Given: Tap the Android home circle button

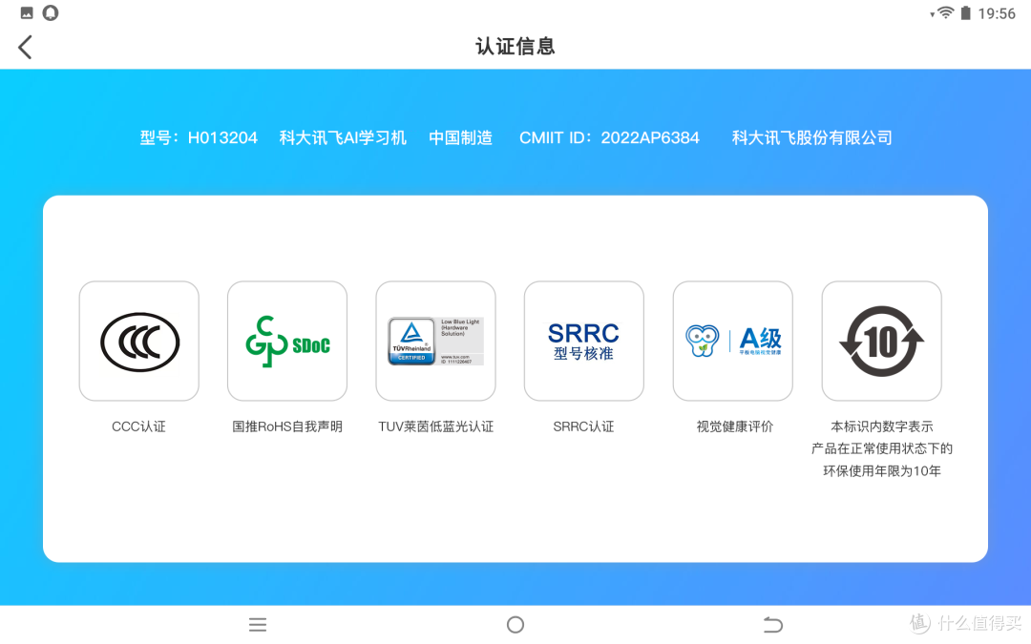Looking at the screenshot, I should [515, 624].
